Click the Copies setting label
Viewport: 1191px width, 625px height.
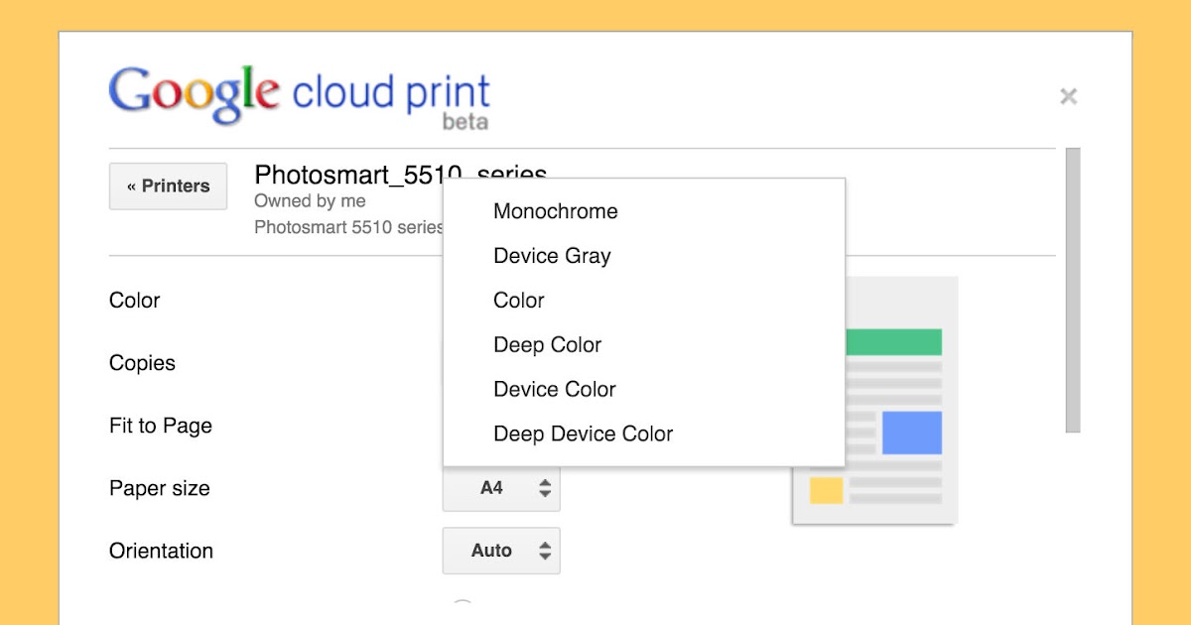click(x=142, y=363)
